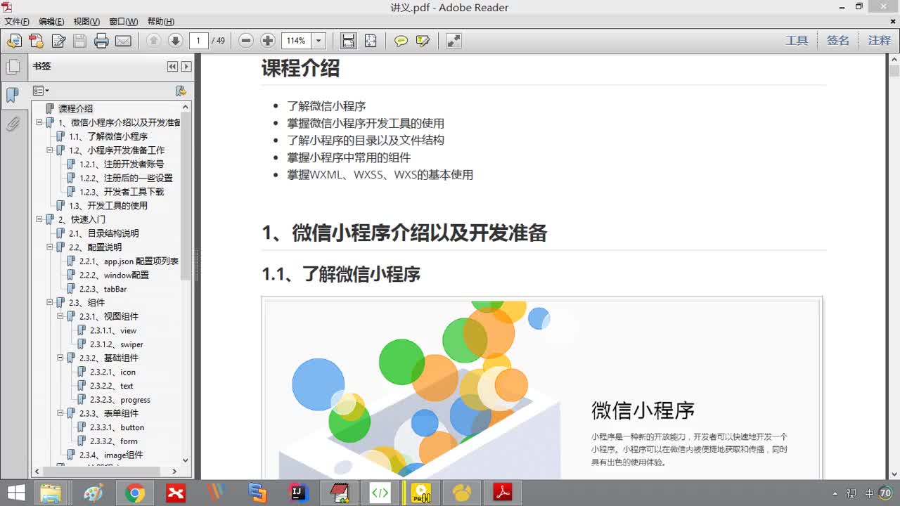This screenshot has width=900, height=506.
Task: Open IntelliJ IDEA from the taskbar
Action: click(299, 493)
